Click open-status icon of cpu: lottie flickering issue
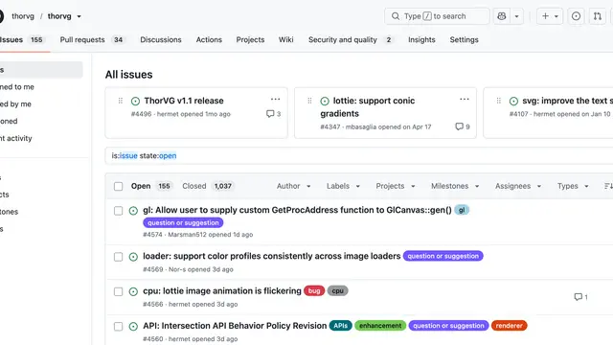Image resolution: width=613 pixels, height=345 pixels. tap(133, 291)
